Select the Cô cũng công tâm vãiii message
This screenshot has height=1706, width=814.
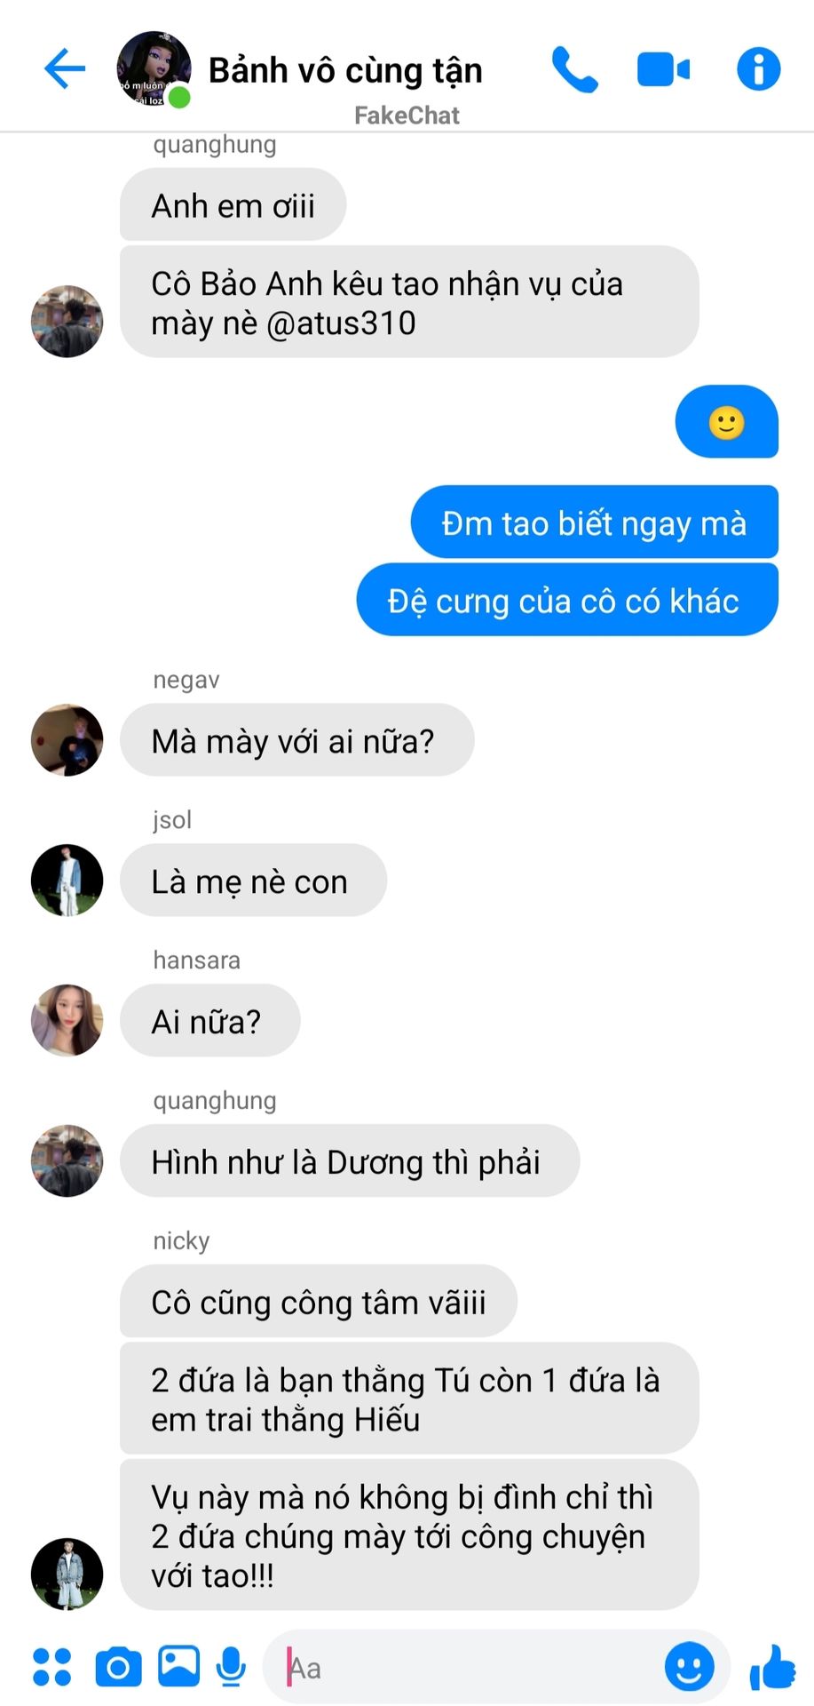[318, 1302]
